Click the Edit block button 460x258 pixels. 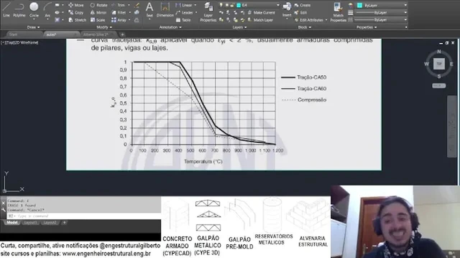coord(300,13)
